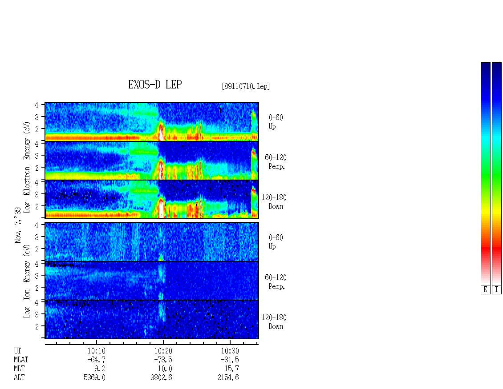Click the I label box under colorbar
The width and height of the screenshot is (503, 389).
click(x=497, y=290)
